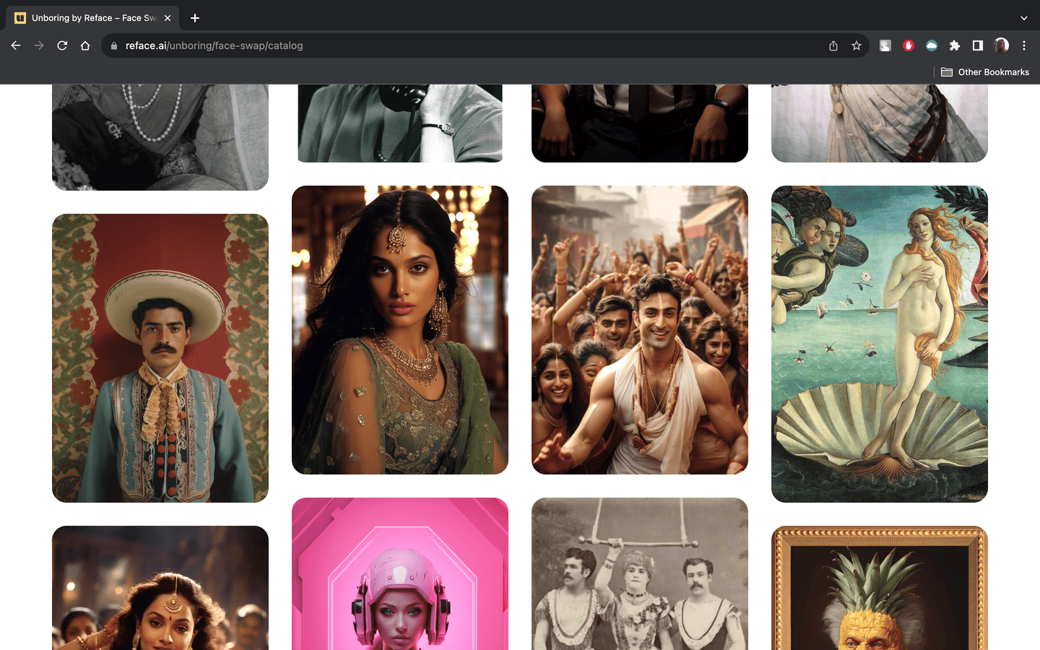Image resolution: width=1040 pixels, height=650 pixels.
Task: Pick the dark seated man with watch template
Action: pos(640,123)
